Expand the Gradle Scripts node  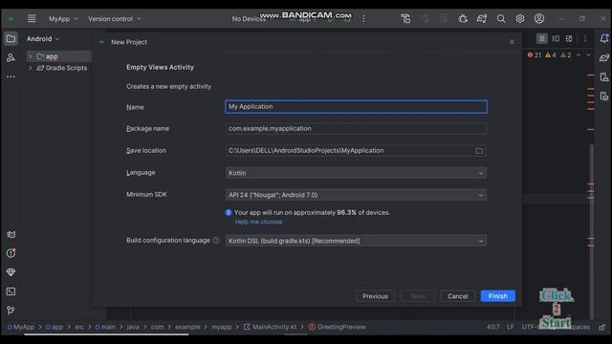pyautogui.click(x=30, y=68)
